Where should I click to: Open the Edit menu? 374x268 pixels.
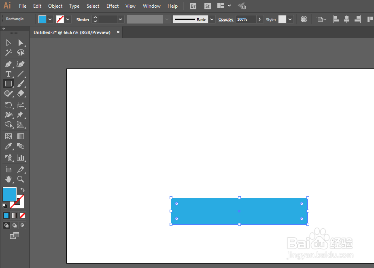[37, 6]
